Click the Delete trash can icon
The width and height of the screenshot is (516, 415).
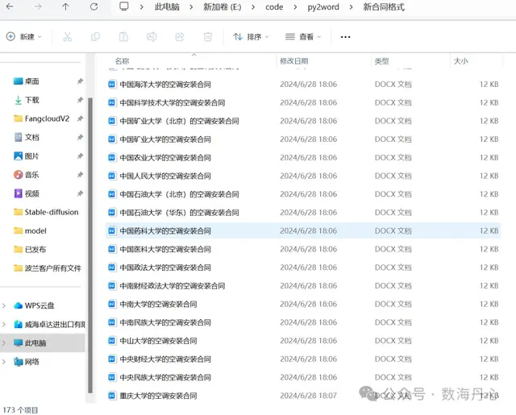208,36
